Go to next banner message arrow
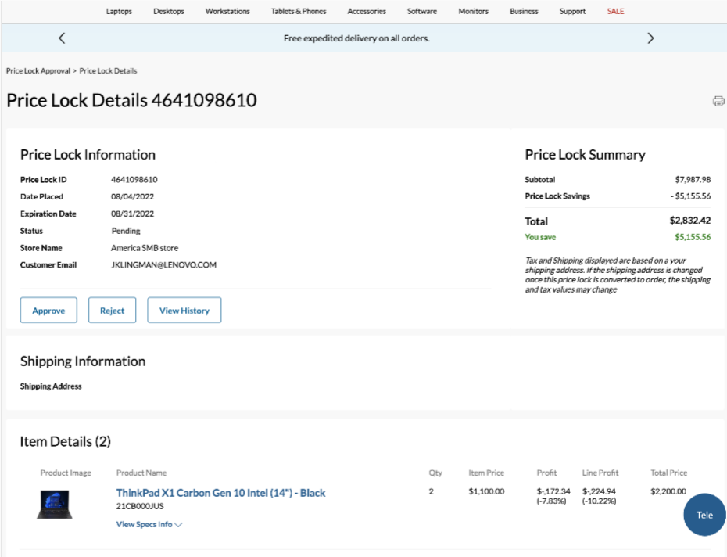The width and height of the screenshot is (727, 557). (x=650, y=38)
